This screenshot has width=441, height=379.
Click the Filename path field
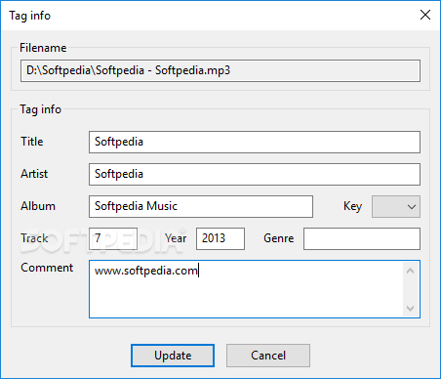pos(220,70)
